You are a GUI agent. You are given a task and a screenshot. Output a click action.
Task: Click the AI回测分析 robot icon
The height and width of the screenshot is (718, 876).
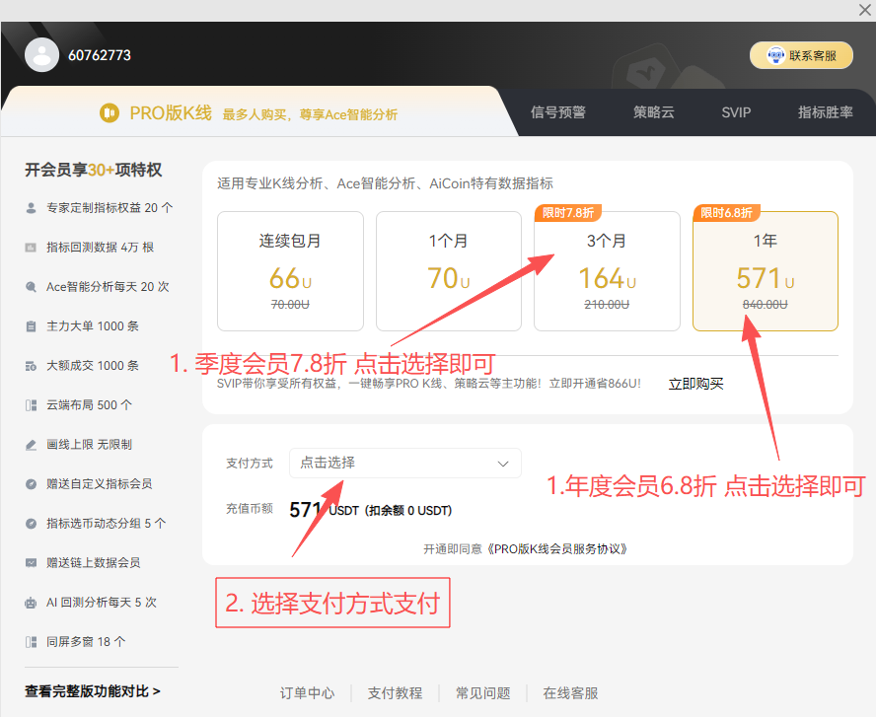click(33, 602)
